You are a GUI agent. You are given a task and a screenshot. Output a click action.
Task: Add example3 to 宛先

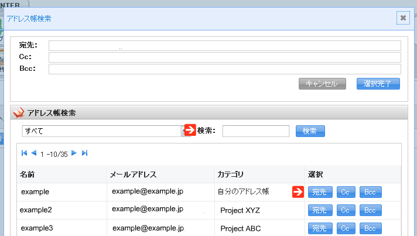point(320,228)
